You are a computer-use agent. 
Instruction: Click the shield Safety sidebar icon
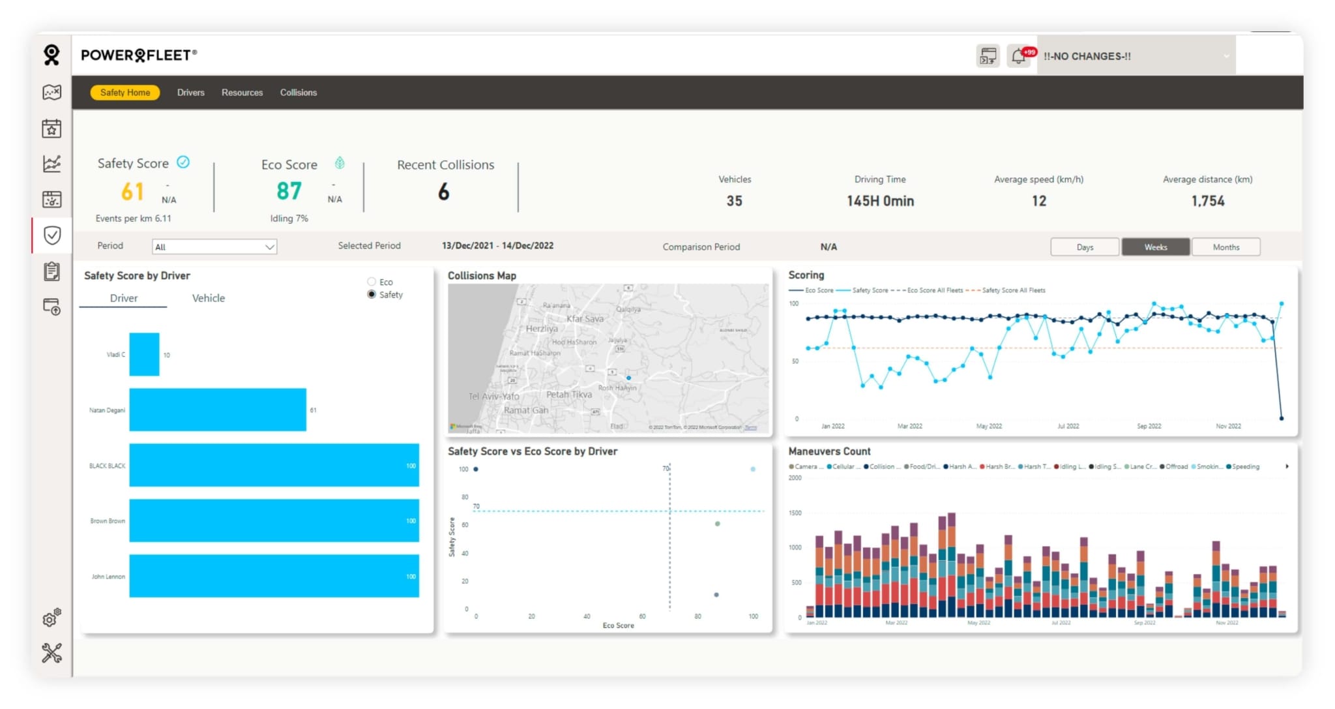click(x=52, y=236)
